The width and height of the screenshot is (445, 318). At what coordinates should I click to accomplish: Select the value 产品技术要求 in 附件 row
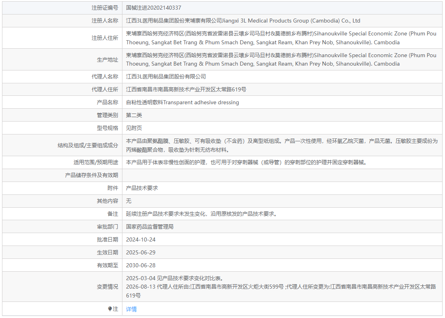tap(142, 188)
